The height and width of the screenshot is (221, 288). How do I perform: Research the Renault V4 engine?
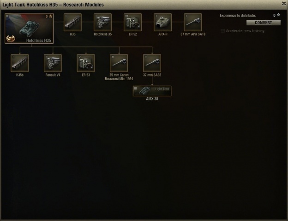[53, 63]
